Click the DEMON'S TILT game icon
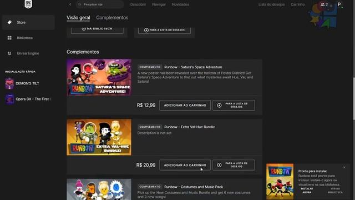Viewport: 355px width, 200px height. (x=9, y=83)
